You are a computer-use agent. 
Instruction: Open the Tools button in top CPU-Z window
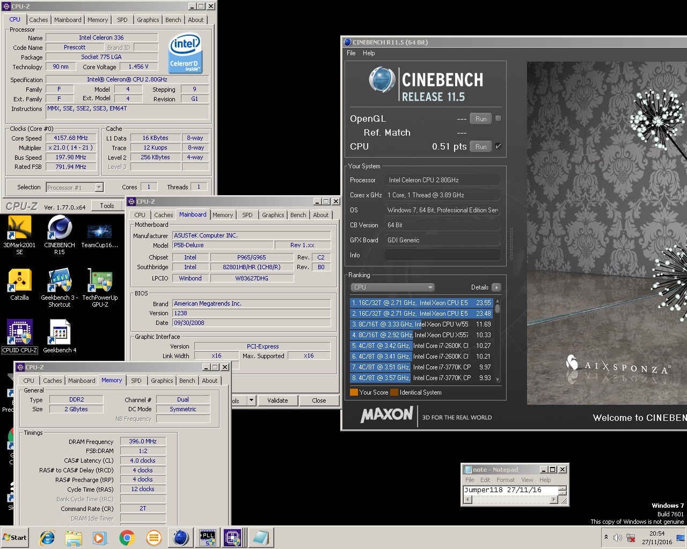[x=107, y=206]
